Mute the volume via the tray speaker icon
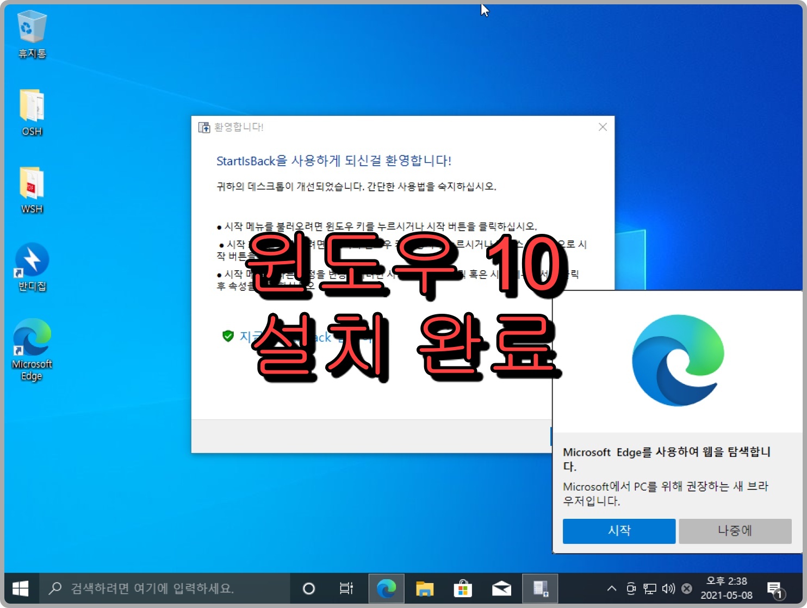The height and width of the screenshot is (608, 807). (667, 588)
